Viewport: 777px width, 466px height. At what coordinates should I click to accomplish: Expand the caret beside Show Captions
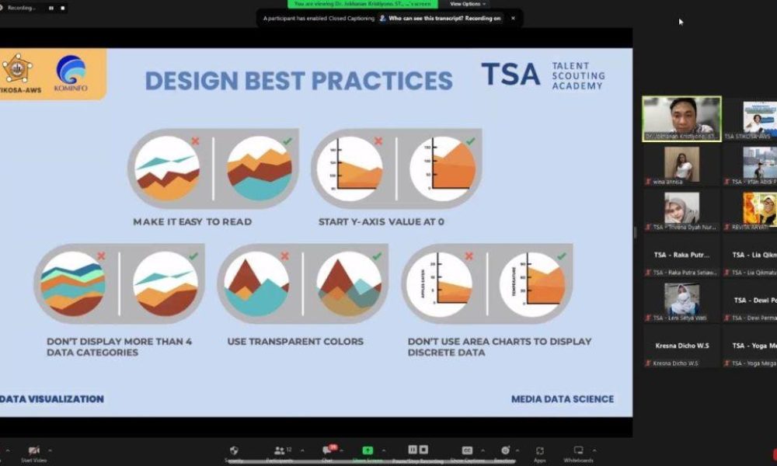(x=483, y=450)
